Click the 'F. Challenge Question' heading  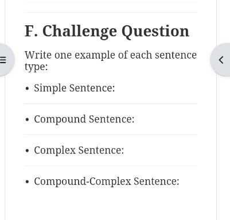pyautogui.click(x=107, y=32)
